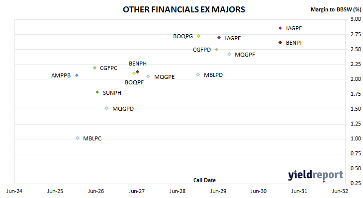Click the MQGPE hollow diamond marker

[148, 76]
